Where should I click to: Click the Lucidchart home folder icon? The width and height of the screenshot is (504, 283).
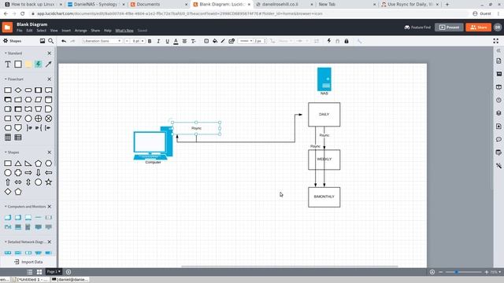click(x=7, y=28)
